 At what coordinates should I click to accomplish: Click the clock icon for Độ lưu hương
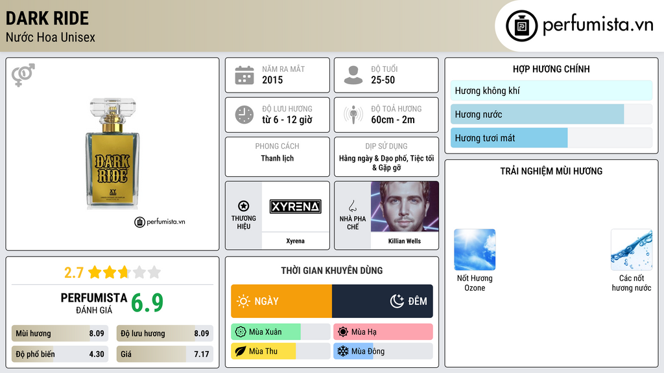244,115
